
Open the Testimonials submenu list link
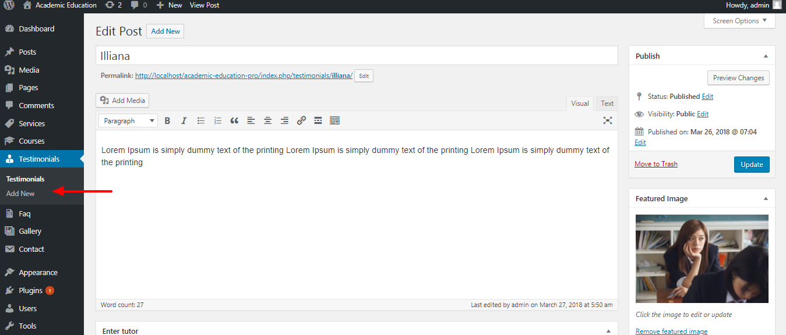coord(25,179)
